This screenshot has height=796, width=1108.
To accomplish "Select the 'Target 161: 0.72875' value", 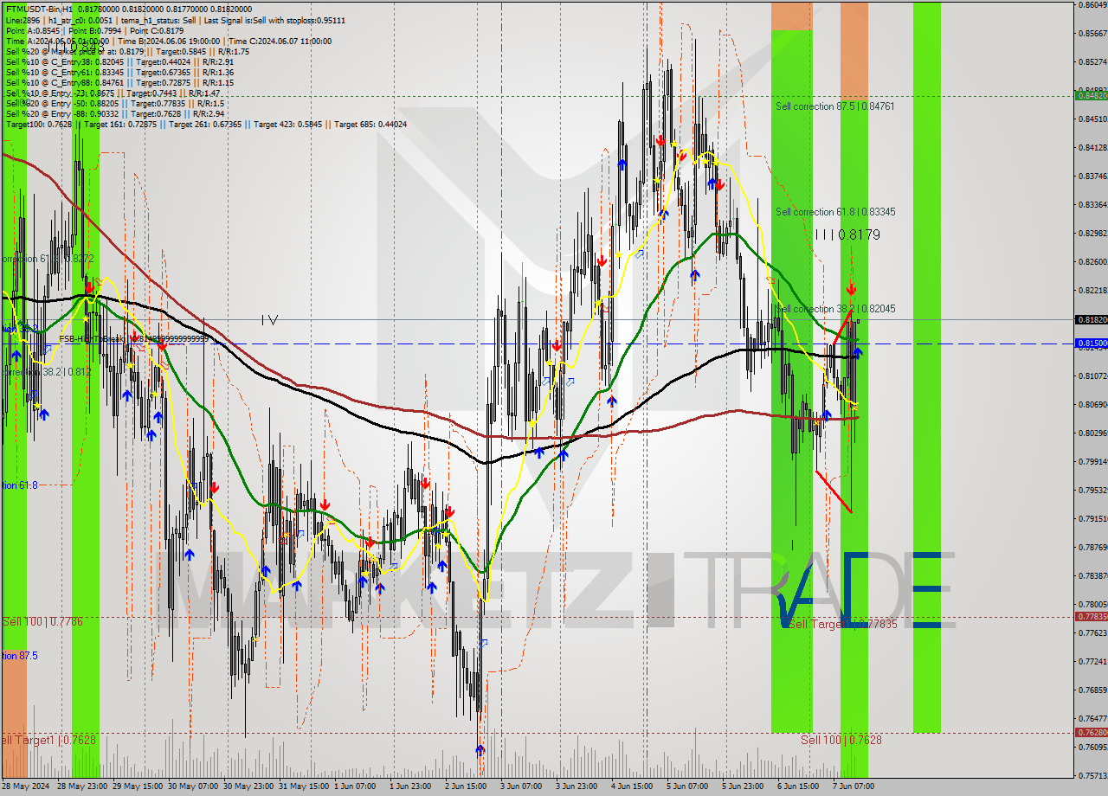I will click(120, 124).
